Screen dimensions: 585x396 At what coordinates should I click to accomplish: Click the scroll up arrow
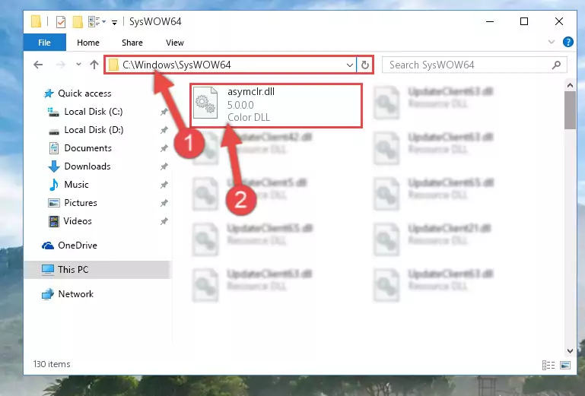click(x=570, y=85)
